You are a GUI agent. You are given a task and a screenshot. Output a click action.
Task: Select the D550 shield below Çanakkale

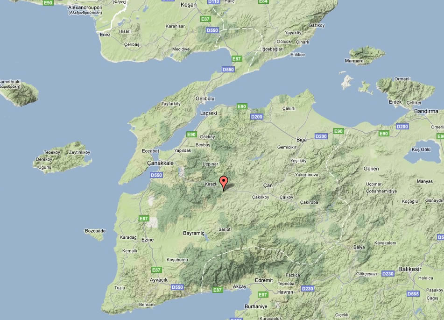tap(156, 175)
